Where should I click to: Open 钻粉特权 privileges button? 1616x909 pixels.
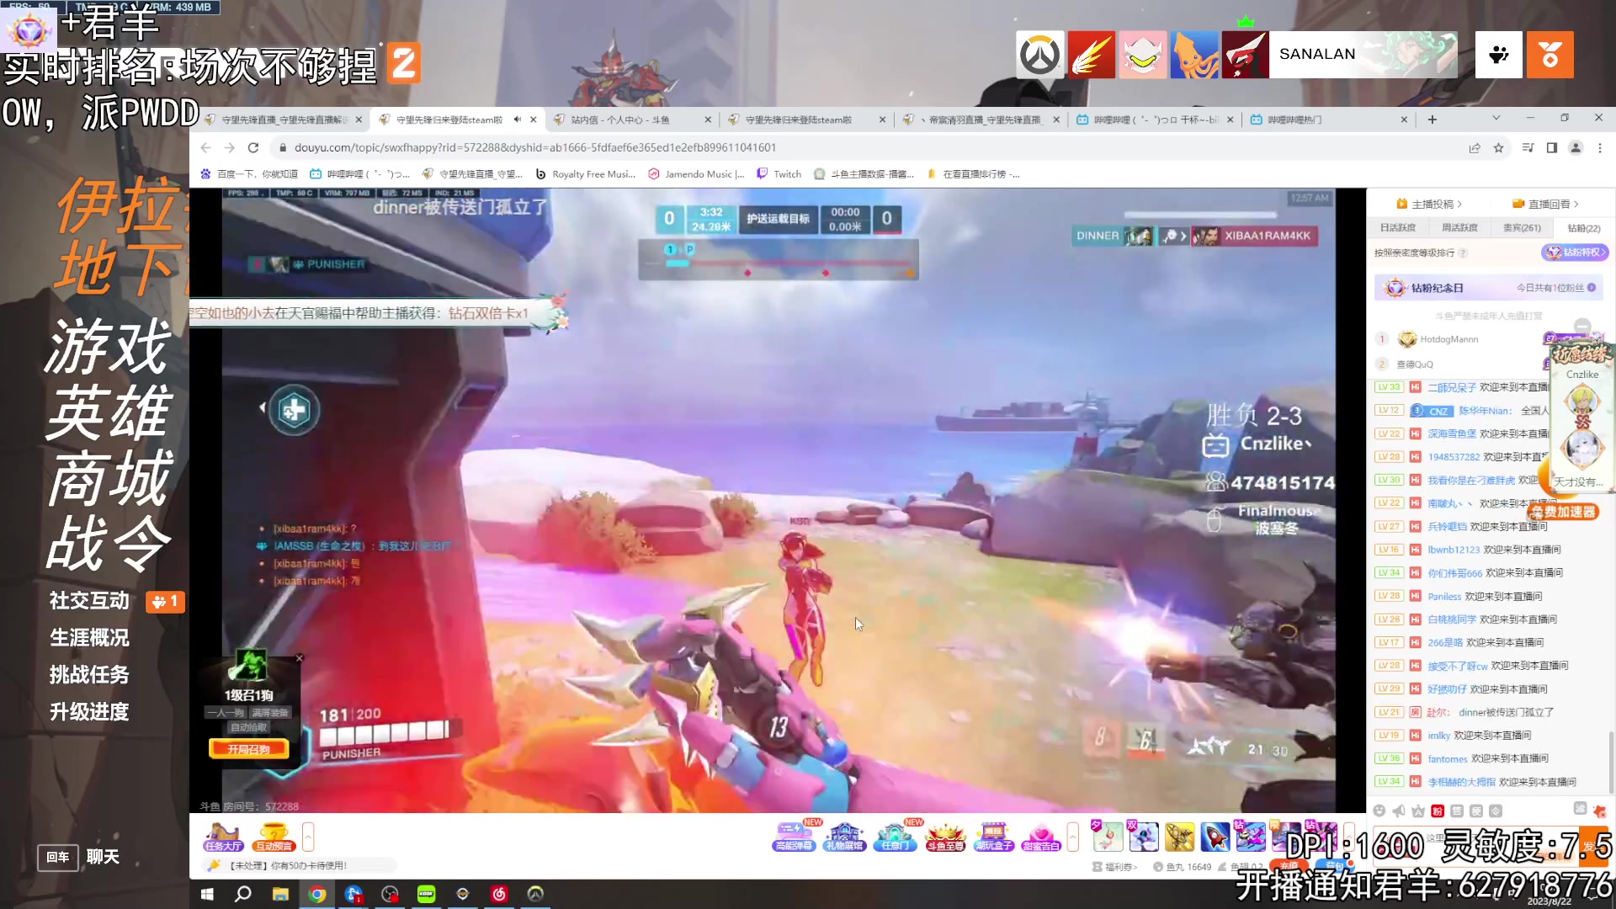(1576, 252)
